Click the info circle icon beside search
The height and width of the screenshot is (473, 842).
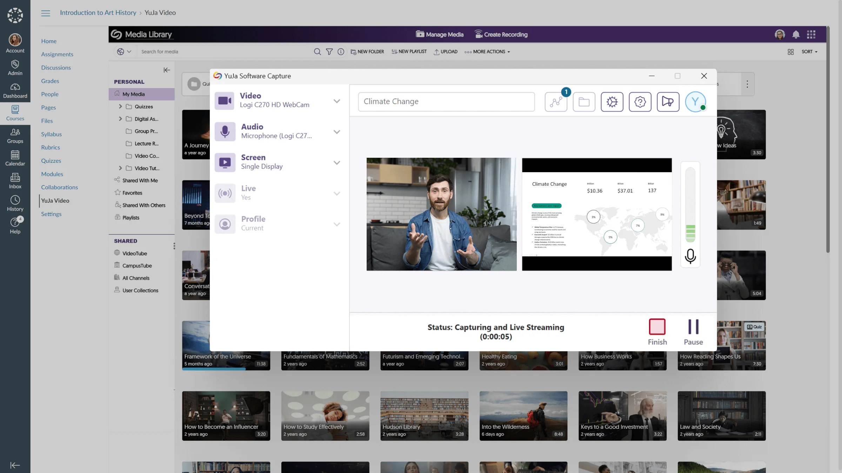[341, 52]
